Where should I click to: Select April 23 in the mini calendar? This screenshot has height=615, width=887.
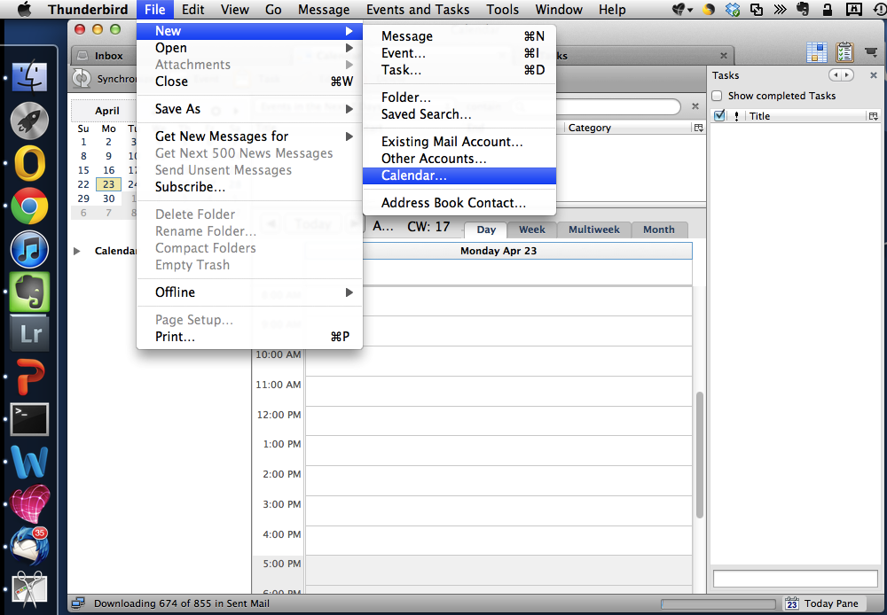tap(108, 184)
